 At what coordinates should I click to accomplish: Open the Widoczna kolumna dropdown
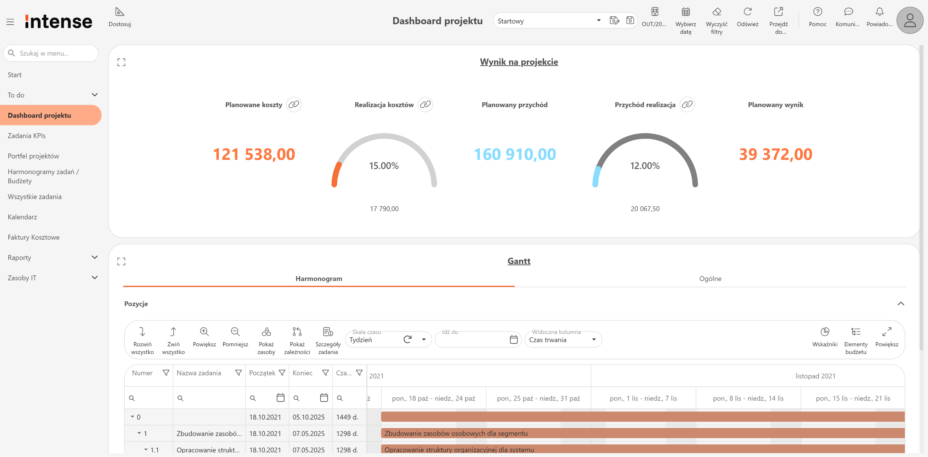click(x=563, y=339)
